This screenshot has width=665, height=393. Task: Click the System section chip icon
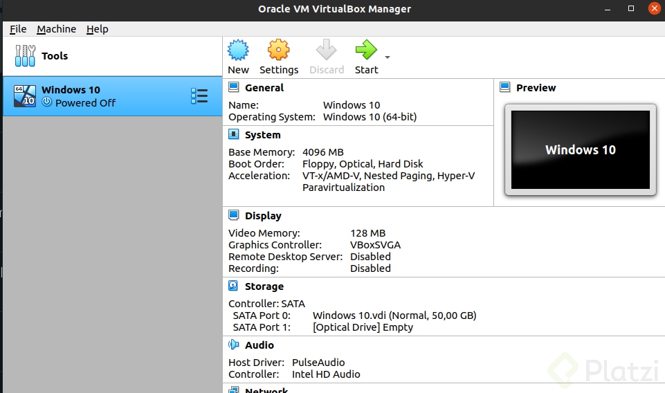click(234, 134)
